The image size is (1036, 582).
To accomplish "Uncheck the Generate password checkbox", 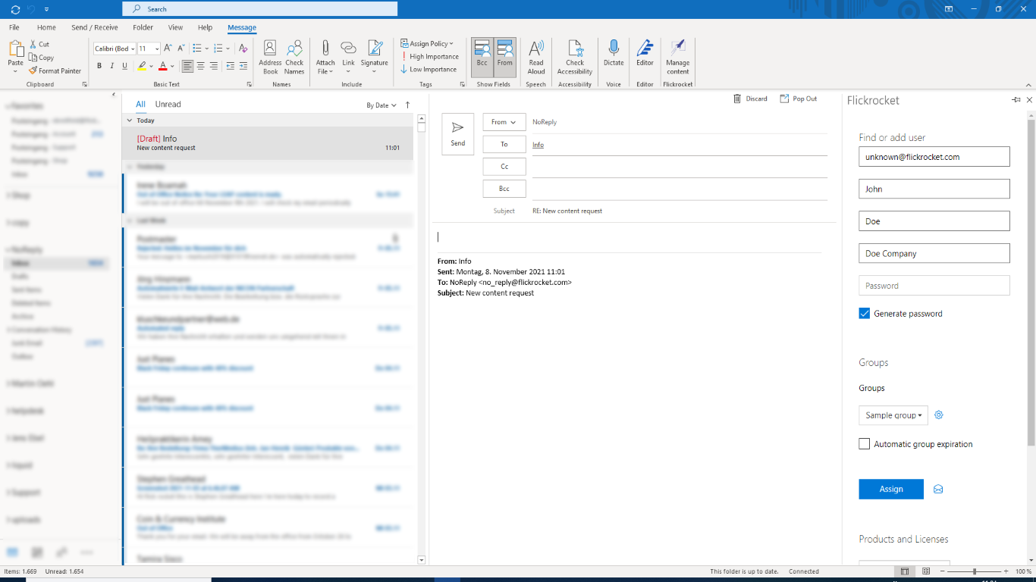I will (865, 314).
